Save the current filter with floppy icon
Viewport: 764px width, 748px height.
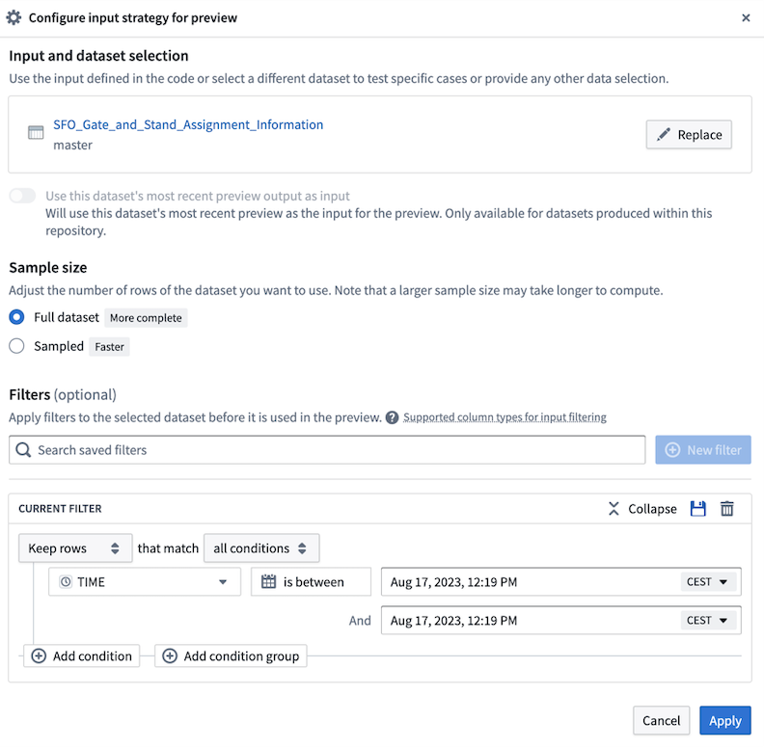tap(697, 508)
